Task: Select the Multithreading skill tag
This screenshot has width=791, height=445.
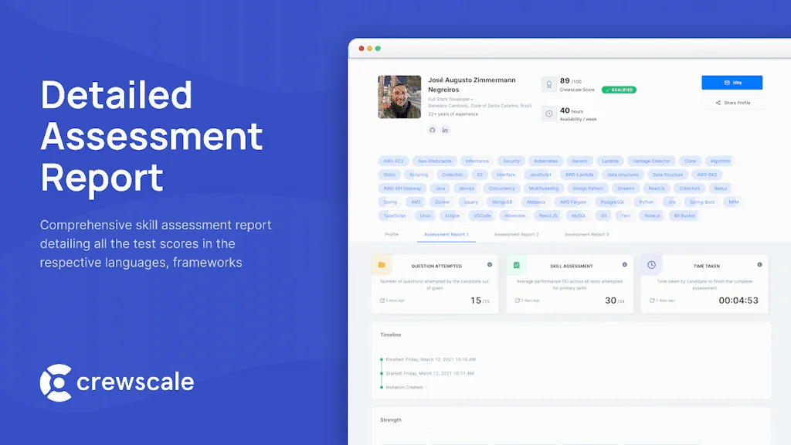Action: (544, 189)
